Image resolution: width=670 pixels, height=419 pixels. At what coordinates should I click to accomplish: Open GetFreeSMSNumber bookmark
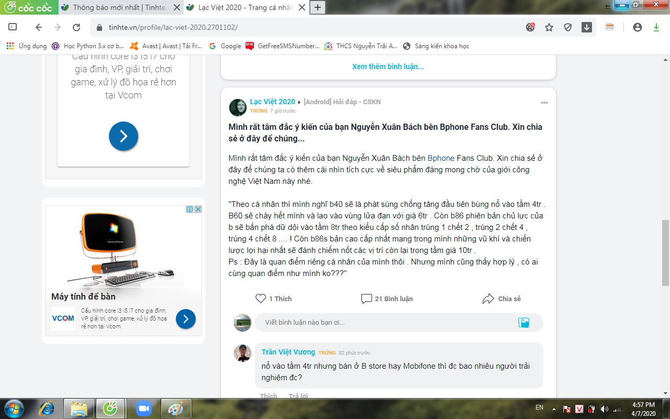point(283,46)
